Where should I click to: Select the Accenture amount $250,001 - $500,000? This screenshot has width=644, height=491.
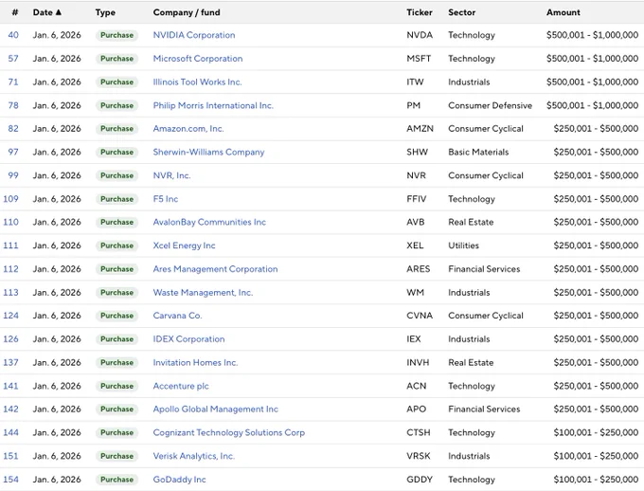(596, 386)
